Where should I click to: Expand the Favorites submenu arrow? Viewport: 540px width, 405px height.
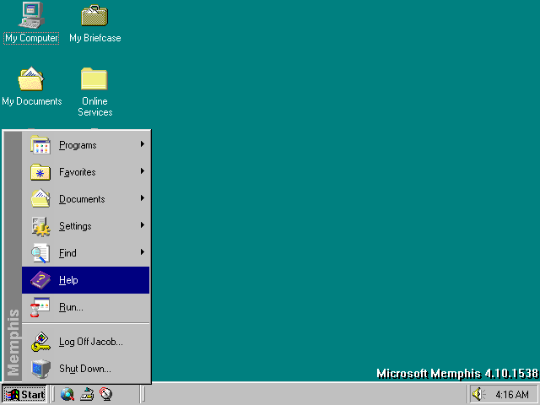[x=143, y=171]
